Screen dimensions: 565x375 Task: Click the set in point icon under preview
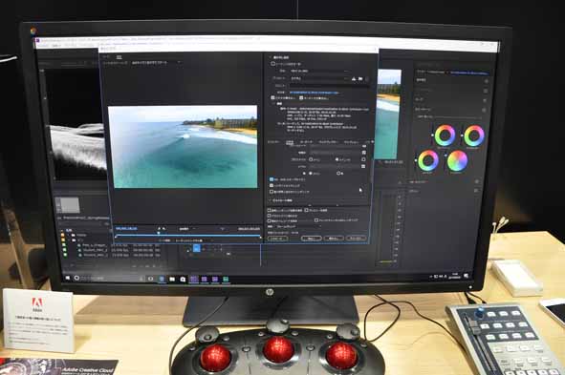click(159, 229)
